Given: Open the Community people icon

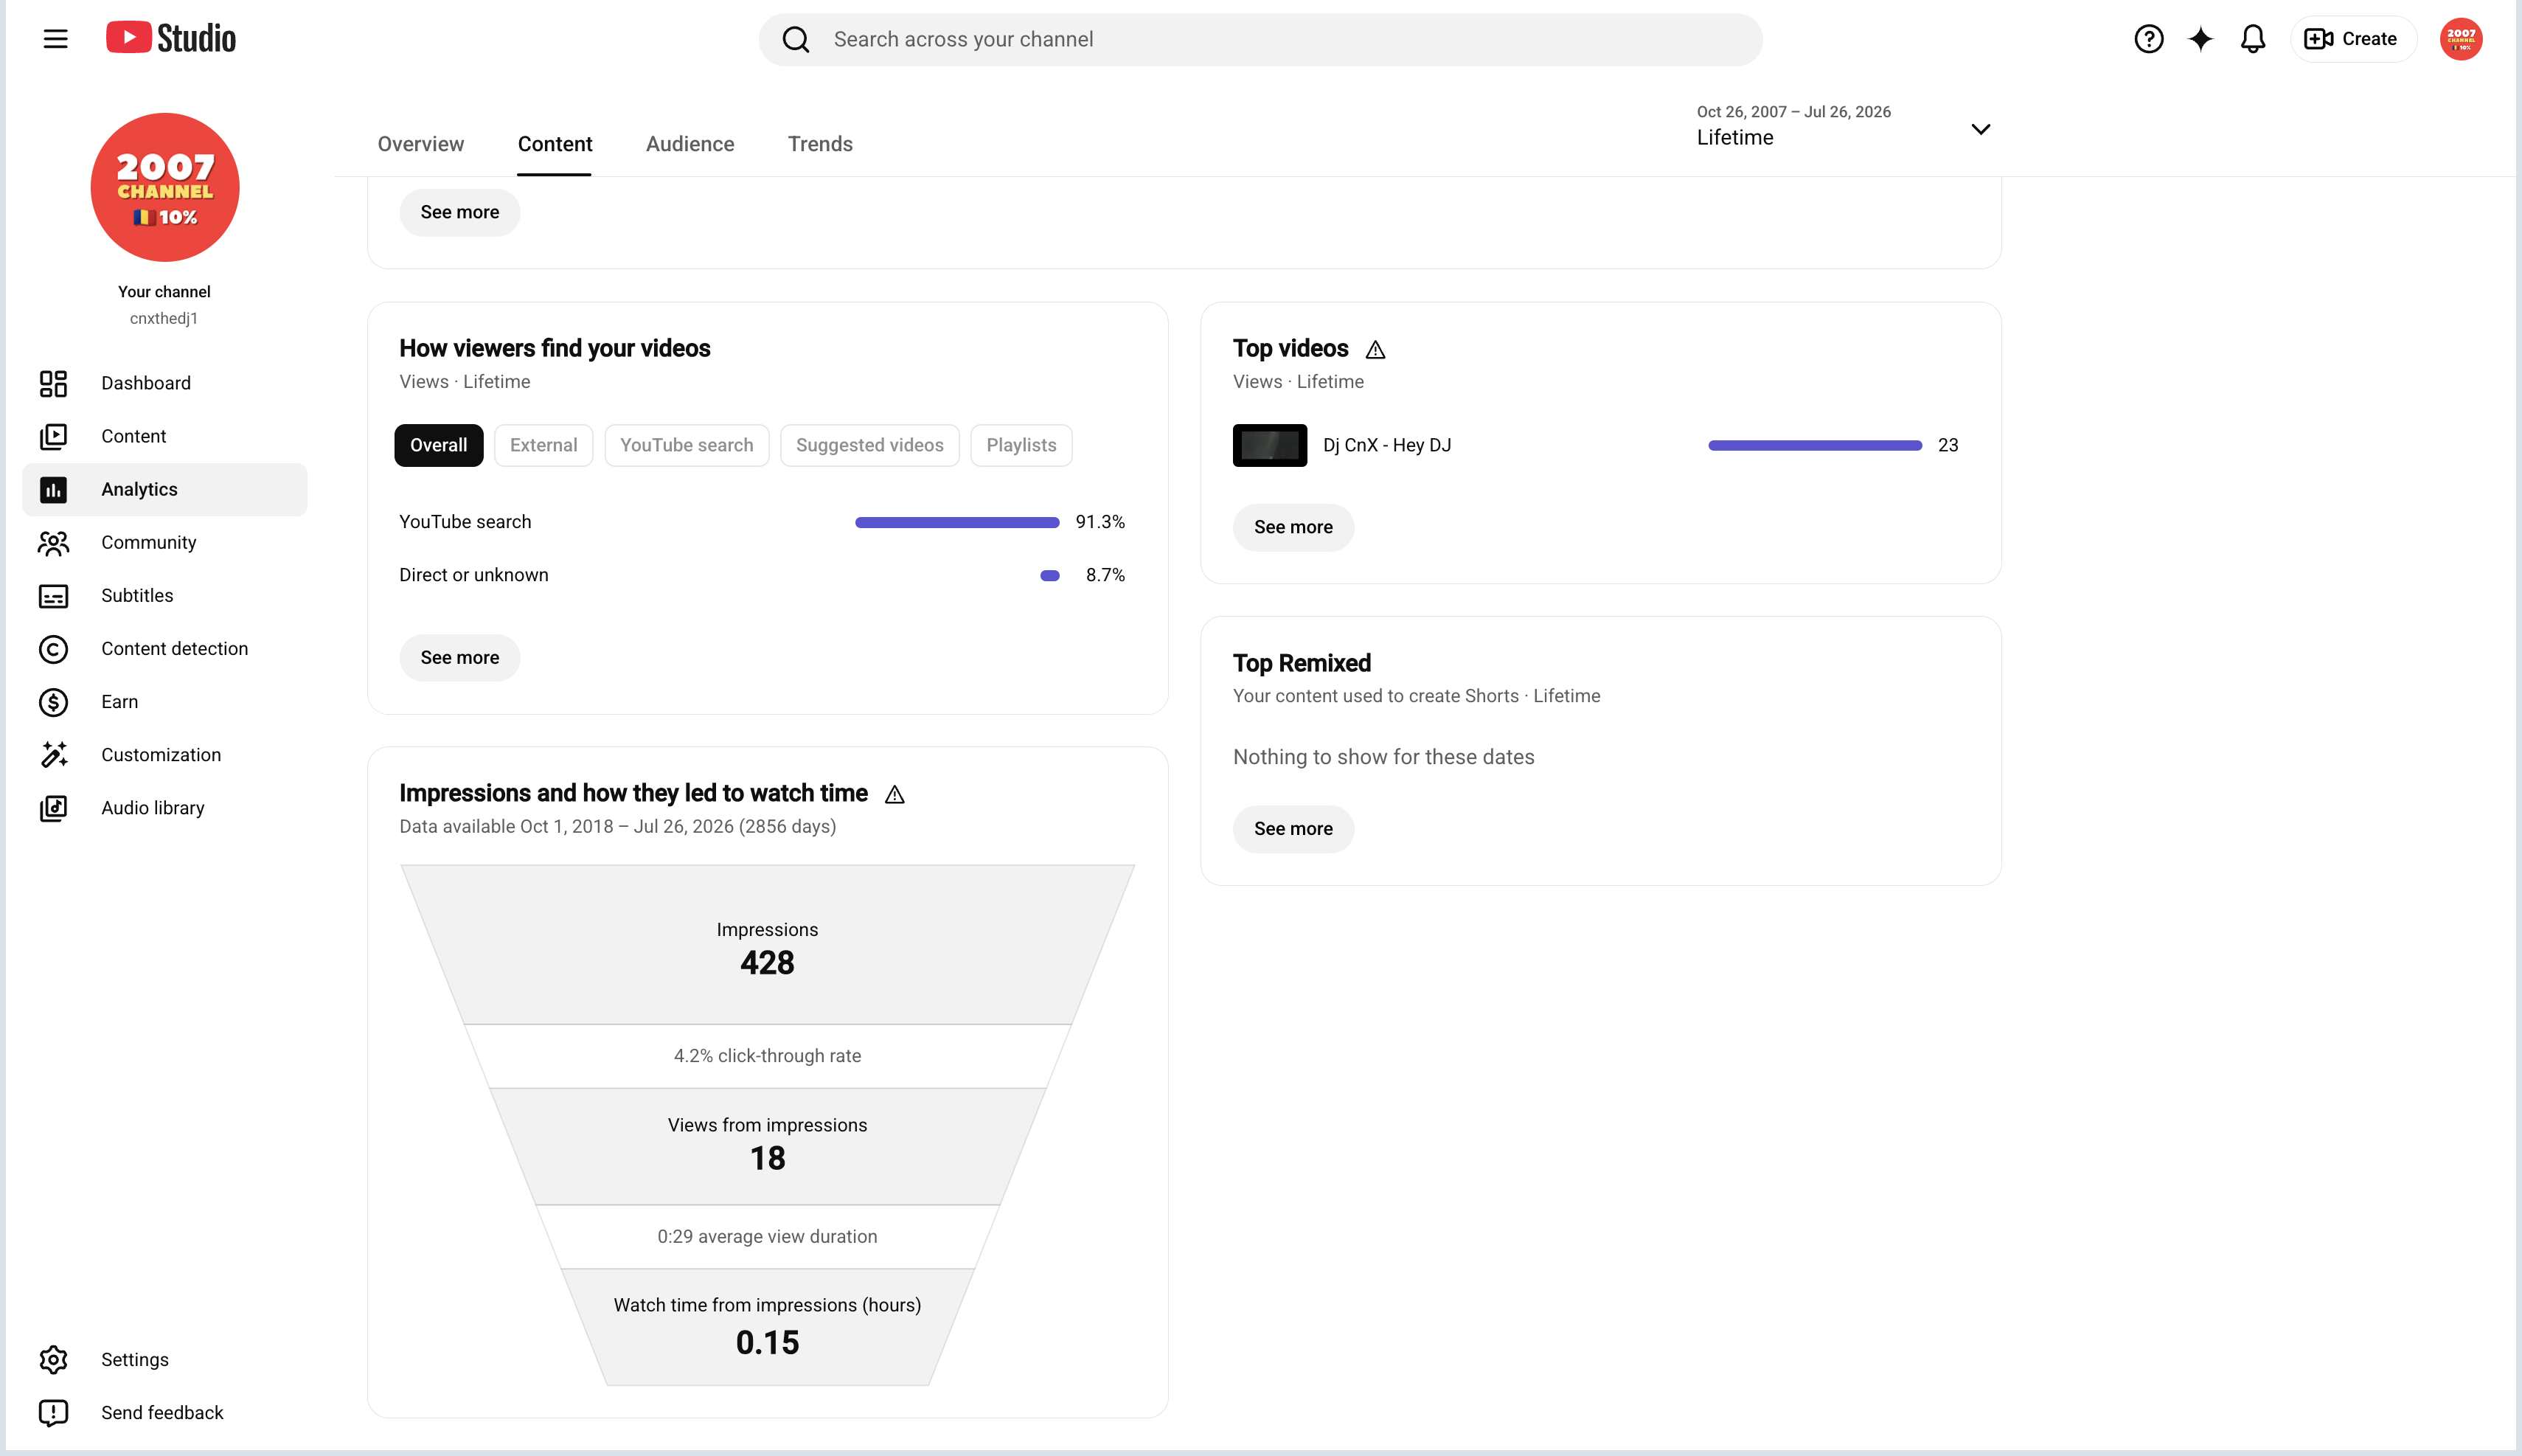Looking at the screenshot, I should (x=53, y=542).
